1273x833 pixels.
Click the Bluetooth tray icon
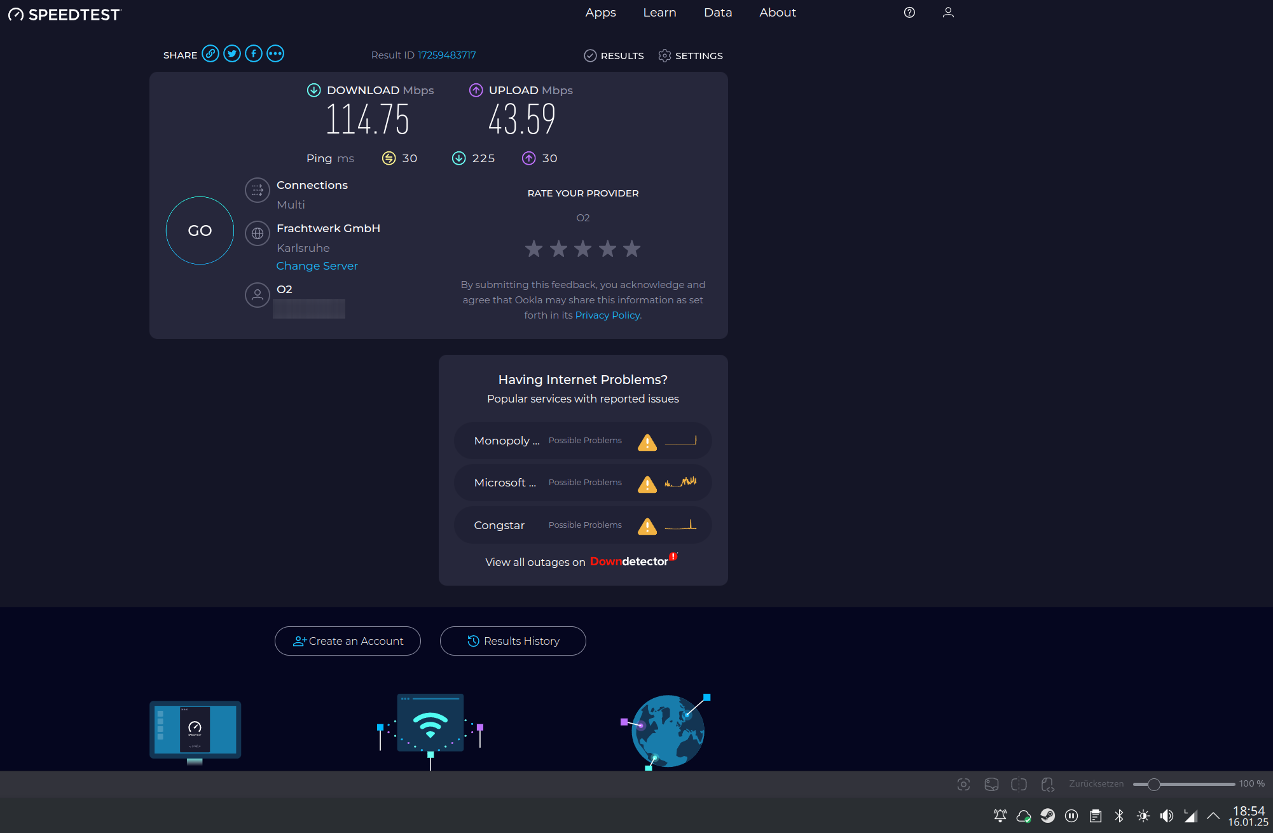point(1119,816)
